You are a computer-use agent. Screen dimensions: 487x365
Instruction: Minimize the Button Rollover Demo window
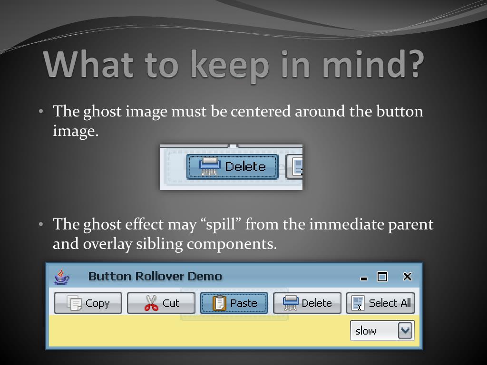click(x=364, y=279)
